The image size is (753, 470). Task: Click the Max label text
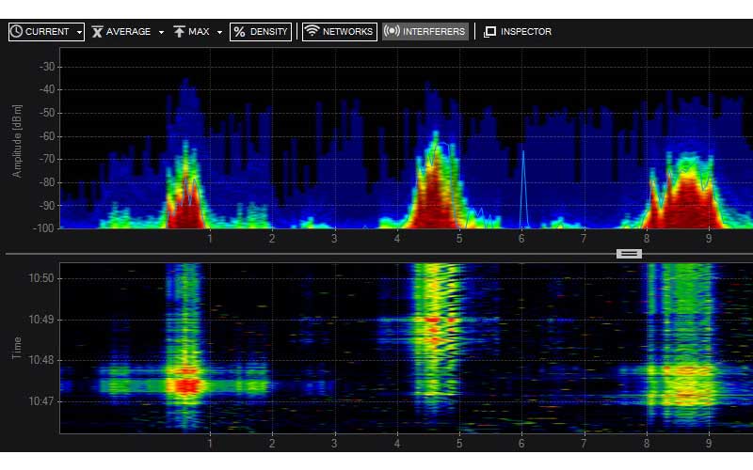[x=199, y=32]
